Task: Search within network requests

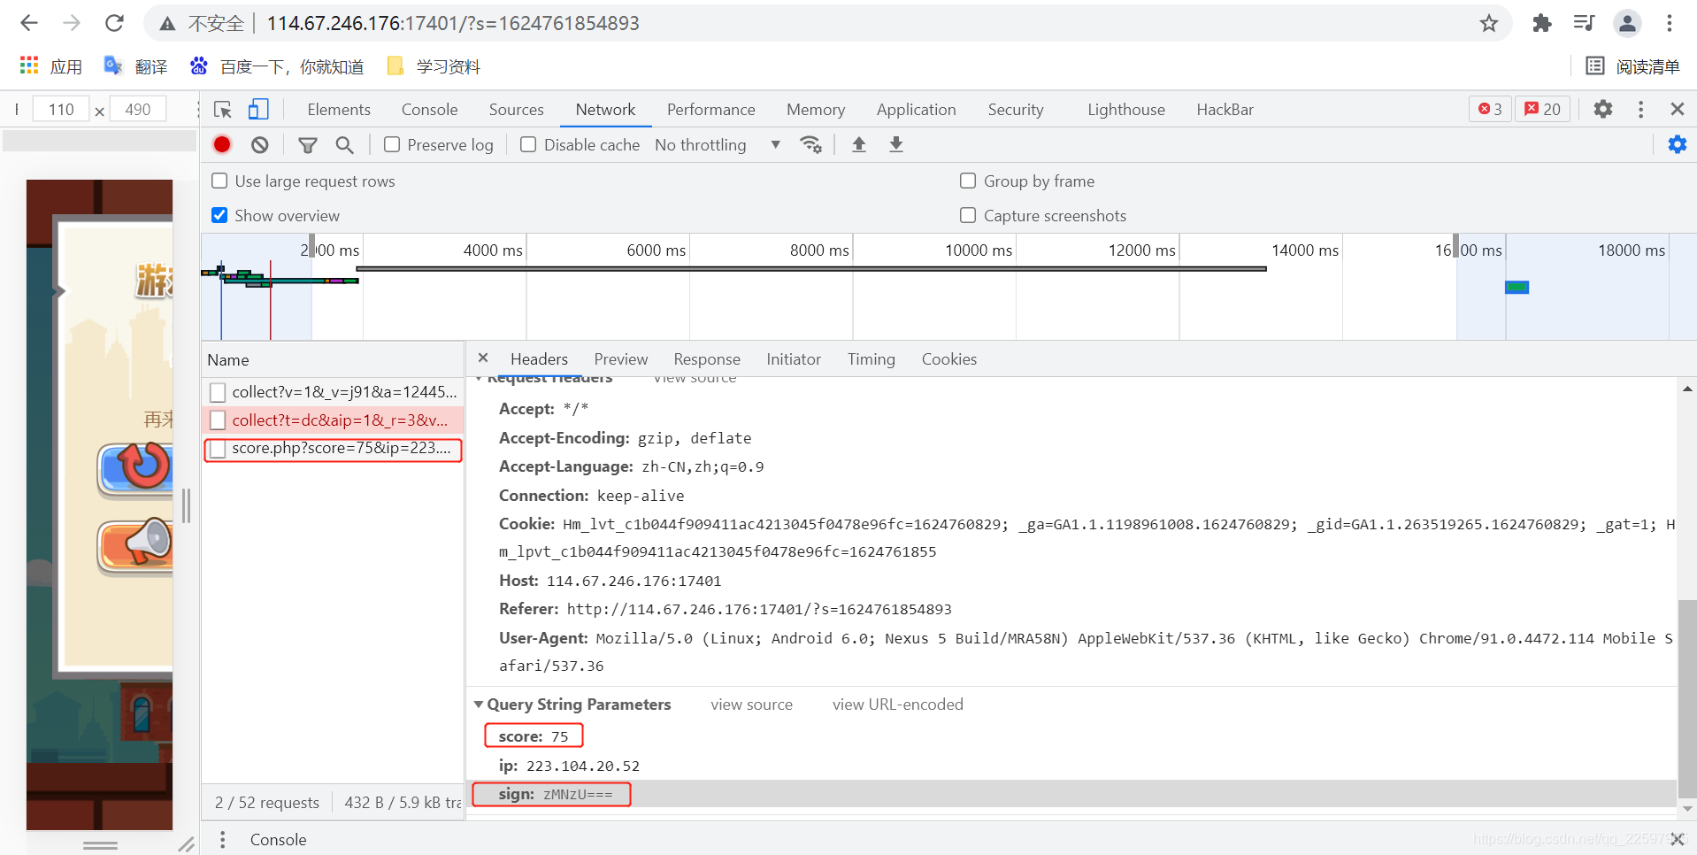Action: pos(344,144)
